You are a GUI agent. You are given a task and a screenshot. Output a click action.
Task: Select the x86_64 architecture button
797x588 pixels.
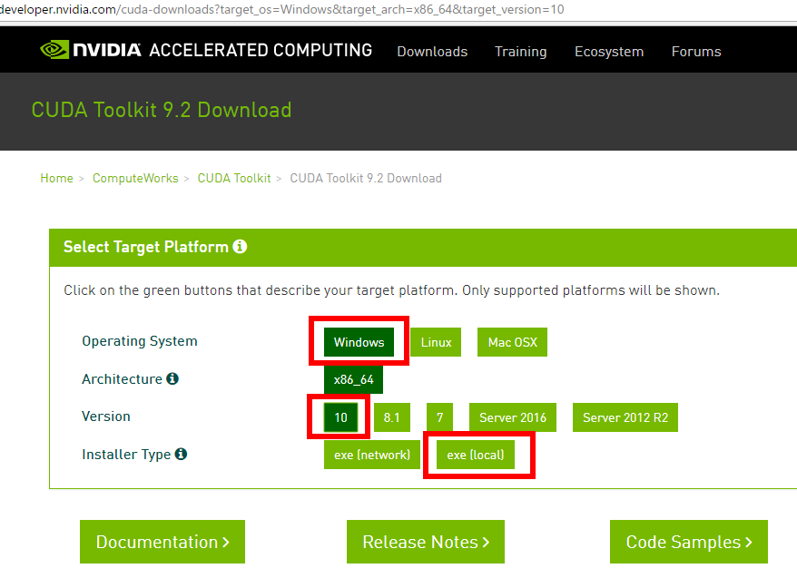coord(353,379)
